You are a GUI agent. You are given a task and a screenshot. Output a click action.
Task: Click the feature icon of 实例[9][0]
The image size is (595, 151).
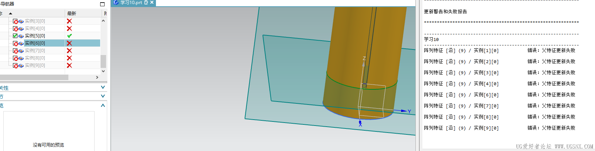pos(21,65)
